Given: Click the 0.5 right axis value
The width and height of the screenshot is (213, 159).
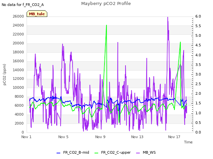Looking at the screenshot, I should pos(198,123).
